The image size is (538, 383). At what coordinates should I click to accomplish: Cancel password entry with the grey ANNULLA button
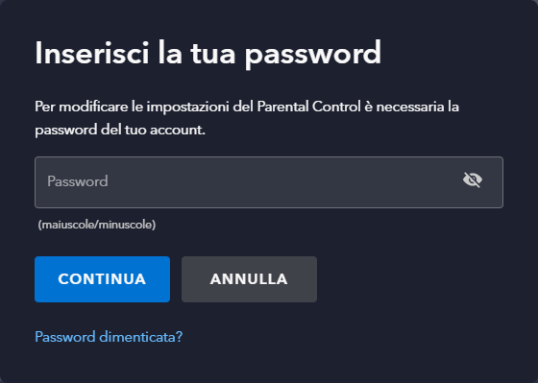tap(249, 279)
